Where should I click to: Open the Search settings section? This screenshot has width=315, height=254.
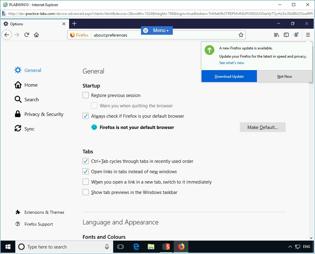point(31,99)
